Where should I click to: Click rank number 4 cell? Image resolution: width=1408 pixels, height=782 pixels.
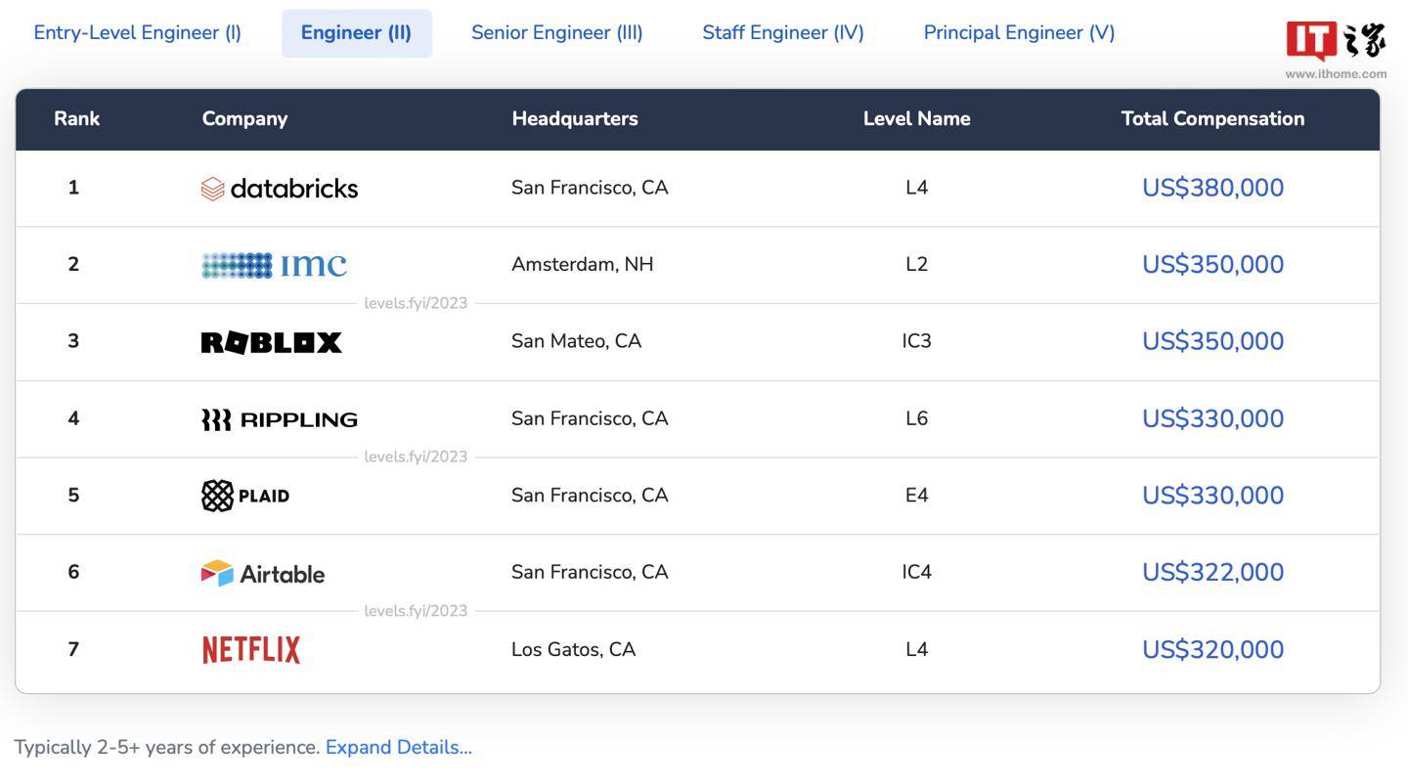pos(73,418)
